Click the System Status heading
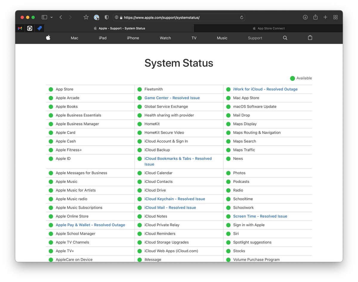 [179, 63]
